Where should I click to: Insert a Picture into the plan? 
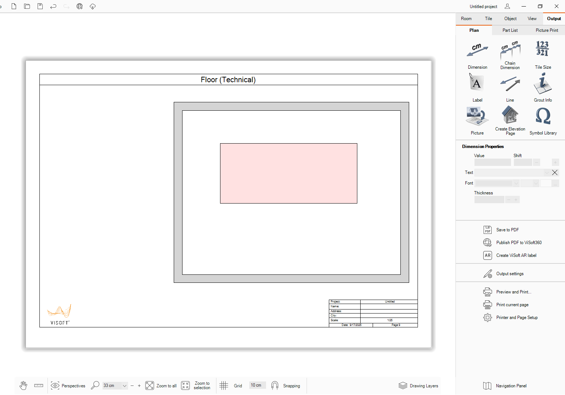coord(477,117)
